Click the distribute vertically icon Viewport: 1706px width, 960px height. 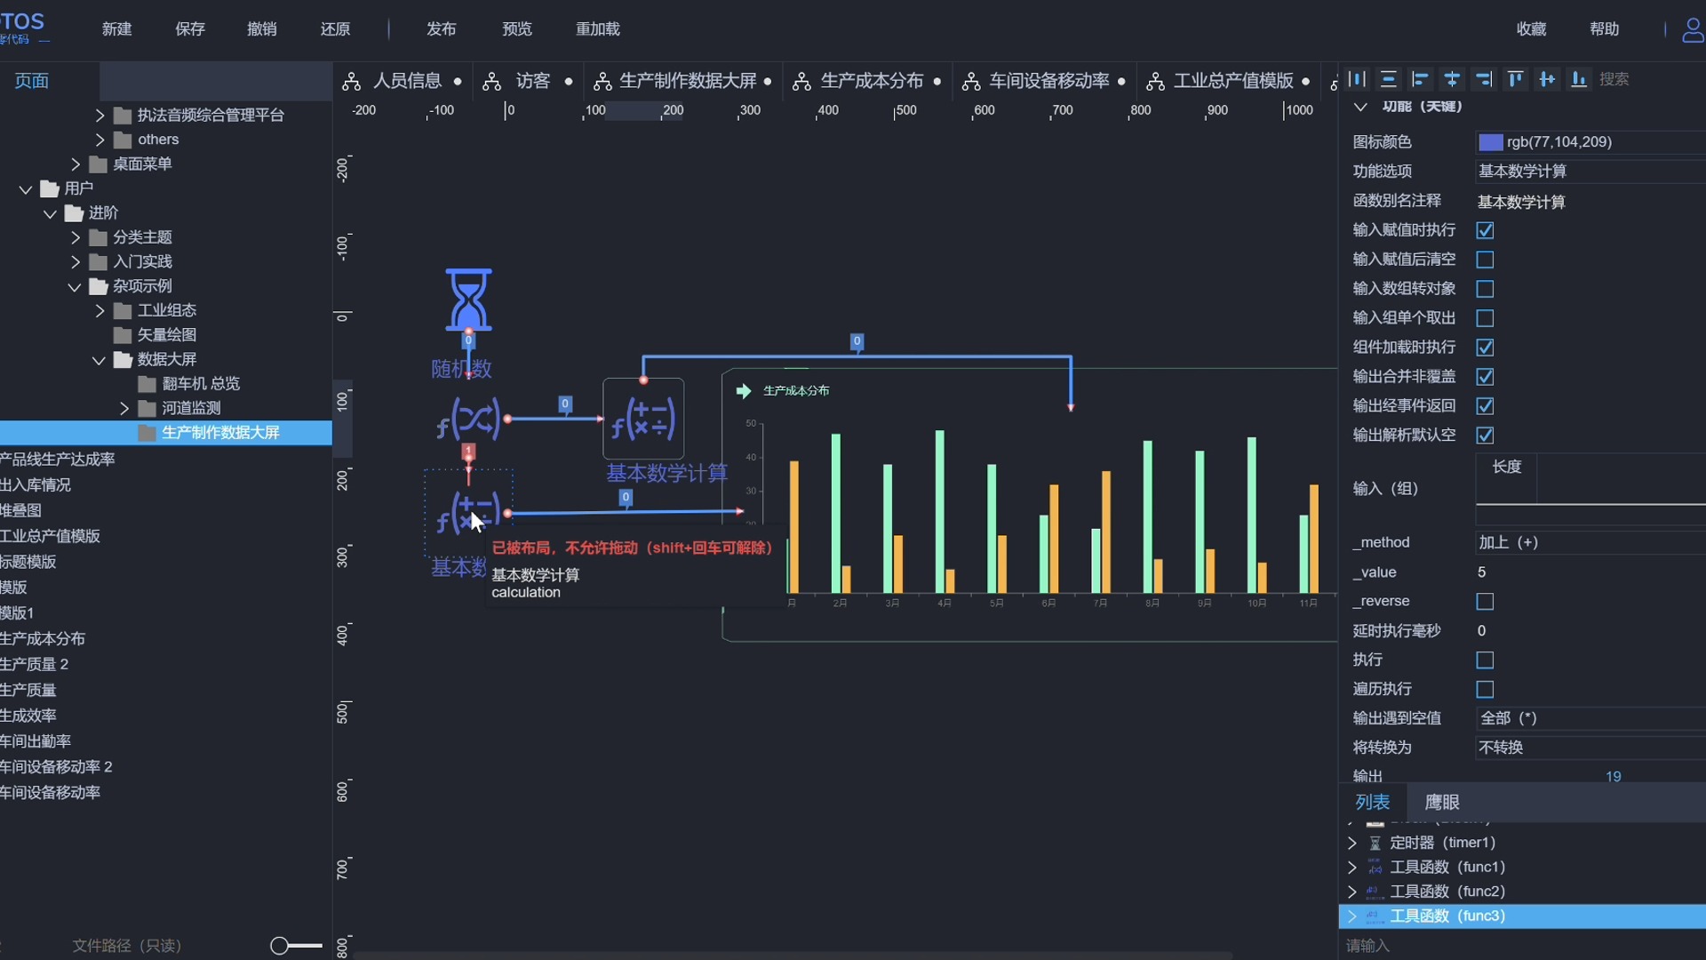click(x=1389, y=79)
